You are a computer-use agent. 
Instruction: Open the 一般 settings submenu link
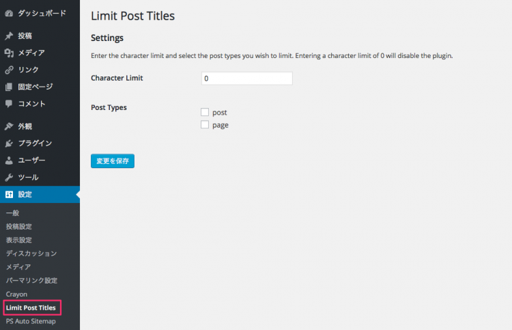click(x=12, y=213)
